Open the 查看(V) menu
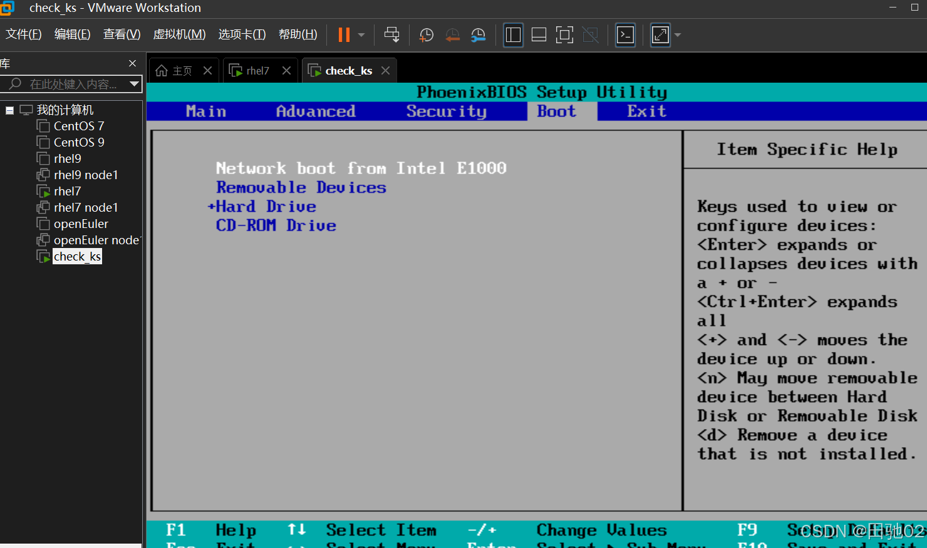The height and width of the screenshot is (548, 927). click(x=122, y=34)
